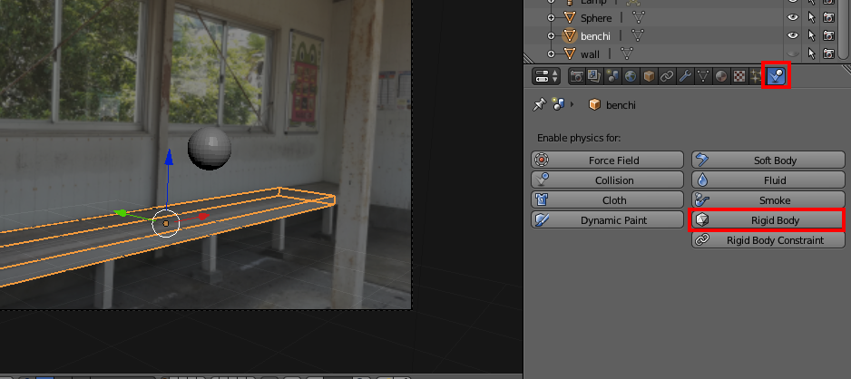
Task: Toggle selectability arrow for wall
Action: pos(811,53)
